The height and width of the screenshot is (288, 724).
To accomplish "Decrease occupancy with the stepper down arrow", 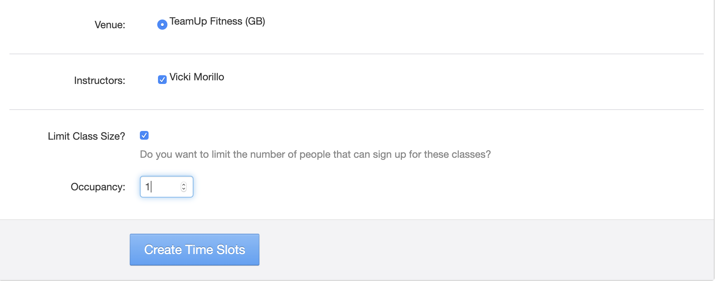I will pyautogui.click(x=184, y=189).
